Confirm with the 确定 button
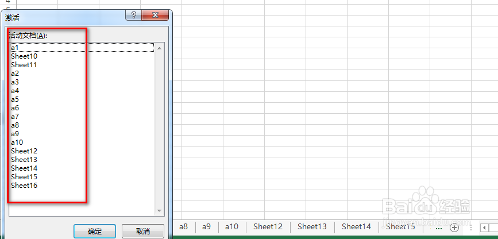This screenshot has width=498, height=239. (x=95, y=231)
